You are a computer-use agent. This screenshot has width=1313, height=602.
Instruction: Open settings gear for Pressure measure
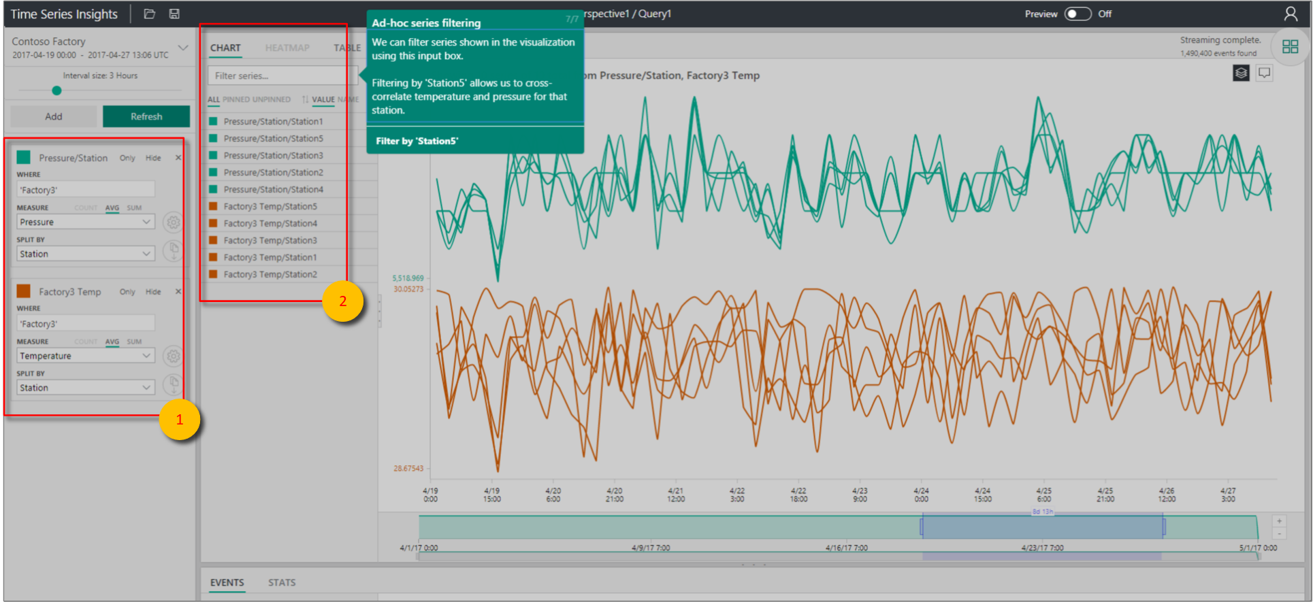[174, 222]
